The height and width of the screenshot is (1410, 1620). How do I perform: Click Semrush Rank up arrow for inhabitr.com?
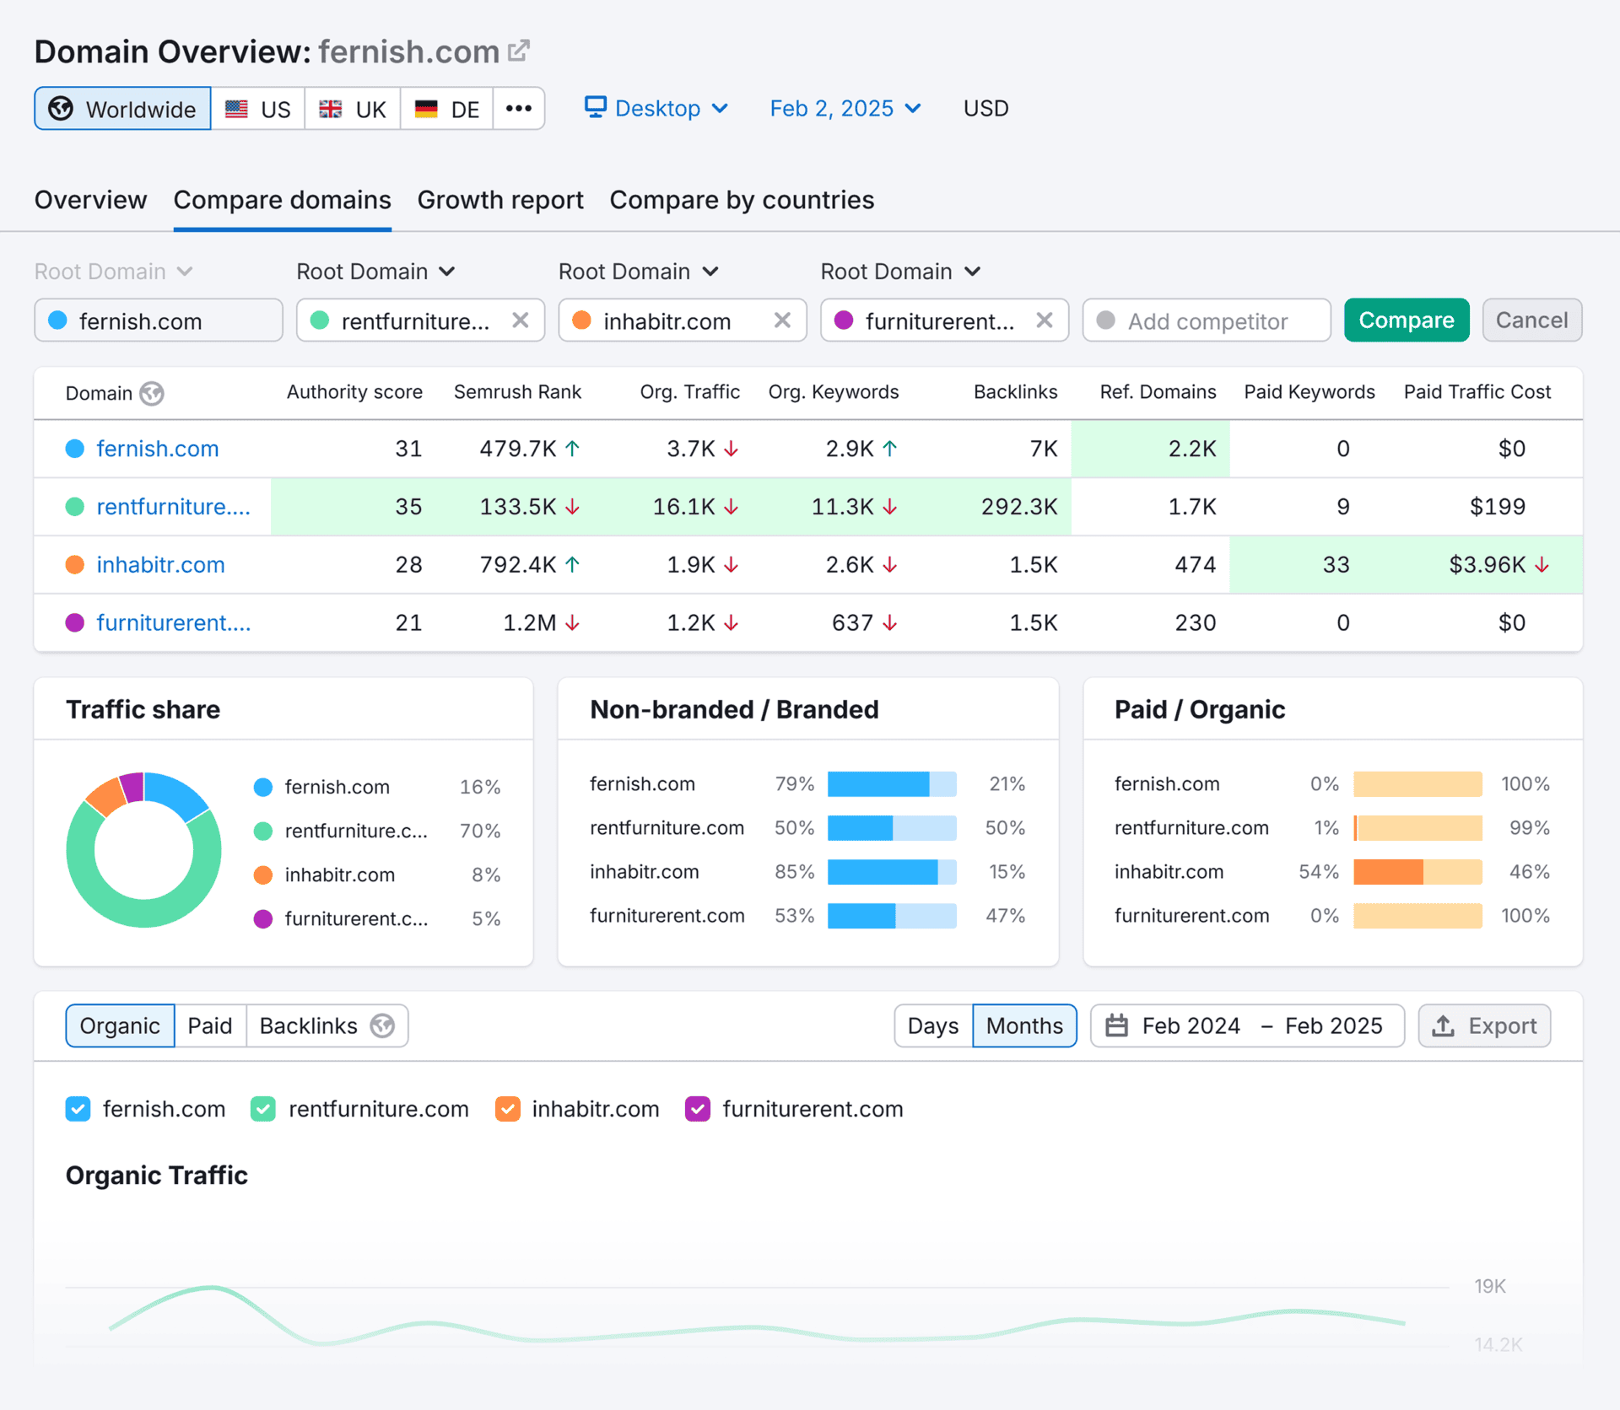pyautogui.click(x=573, y=565)
